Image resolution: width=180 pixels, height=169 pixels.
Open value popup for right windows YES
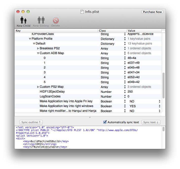click(x=159, y=106)
